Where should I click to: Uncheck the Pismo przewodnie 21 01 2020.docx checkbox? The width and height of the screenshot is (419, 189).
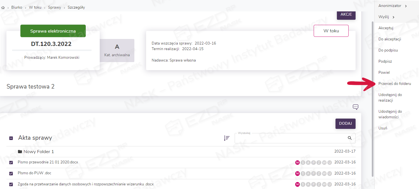pyautogui.click(x=11, y=163)
